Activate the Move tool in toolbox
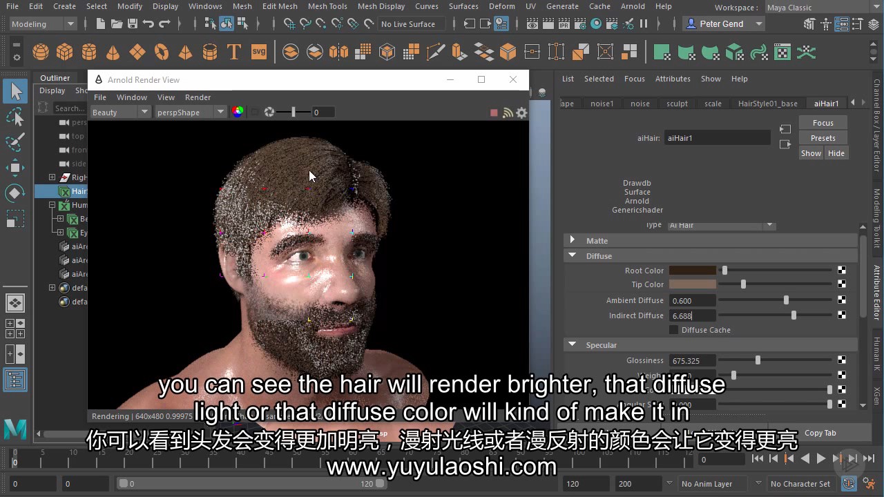The width and height of the screenshot is (884, 497). pyautogui.click(x=15, y=168)
